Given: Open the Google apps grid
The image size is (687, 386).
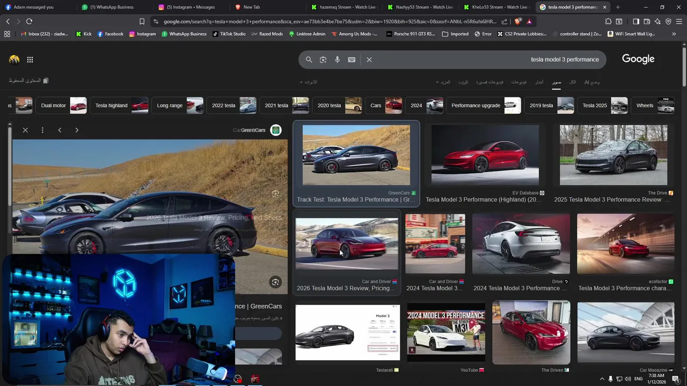Looking at the screenshot, I should [30, 60].
